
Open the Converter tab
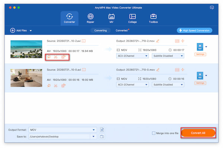(70, 18)
